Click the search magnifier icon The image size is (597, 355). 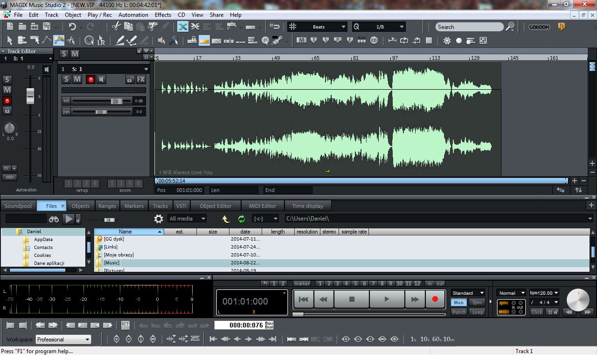pyautogui.click(x=510, y=27)
